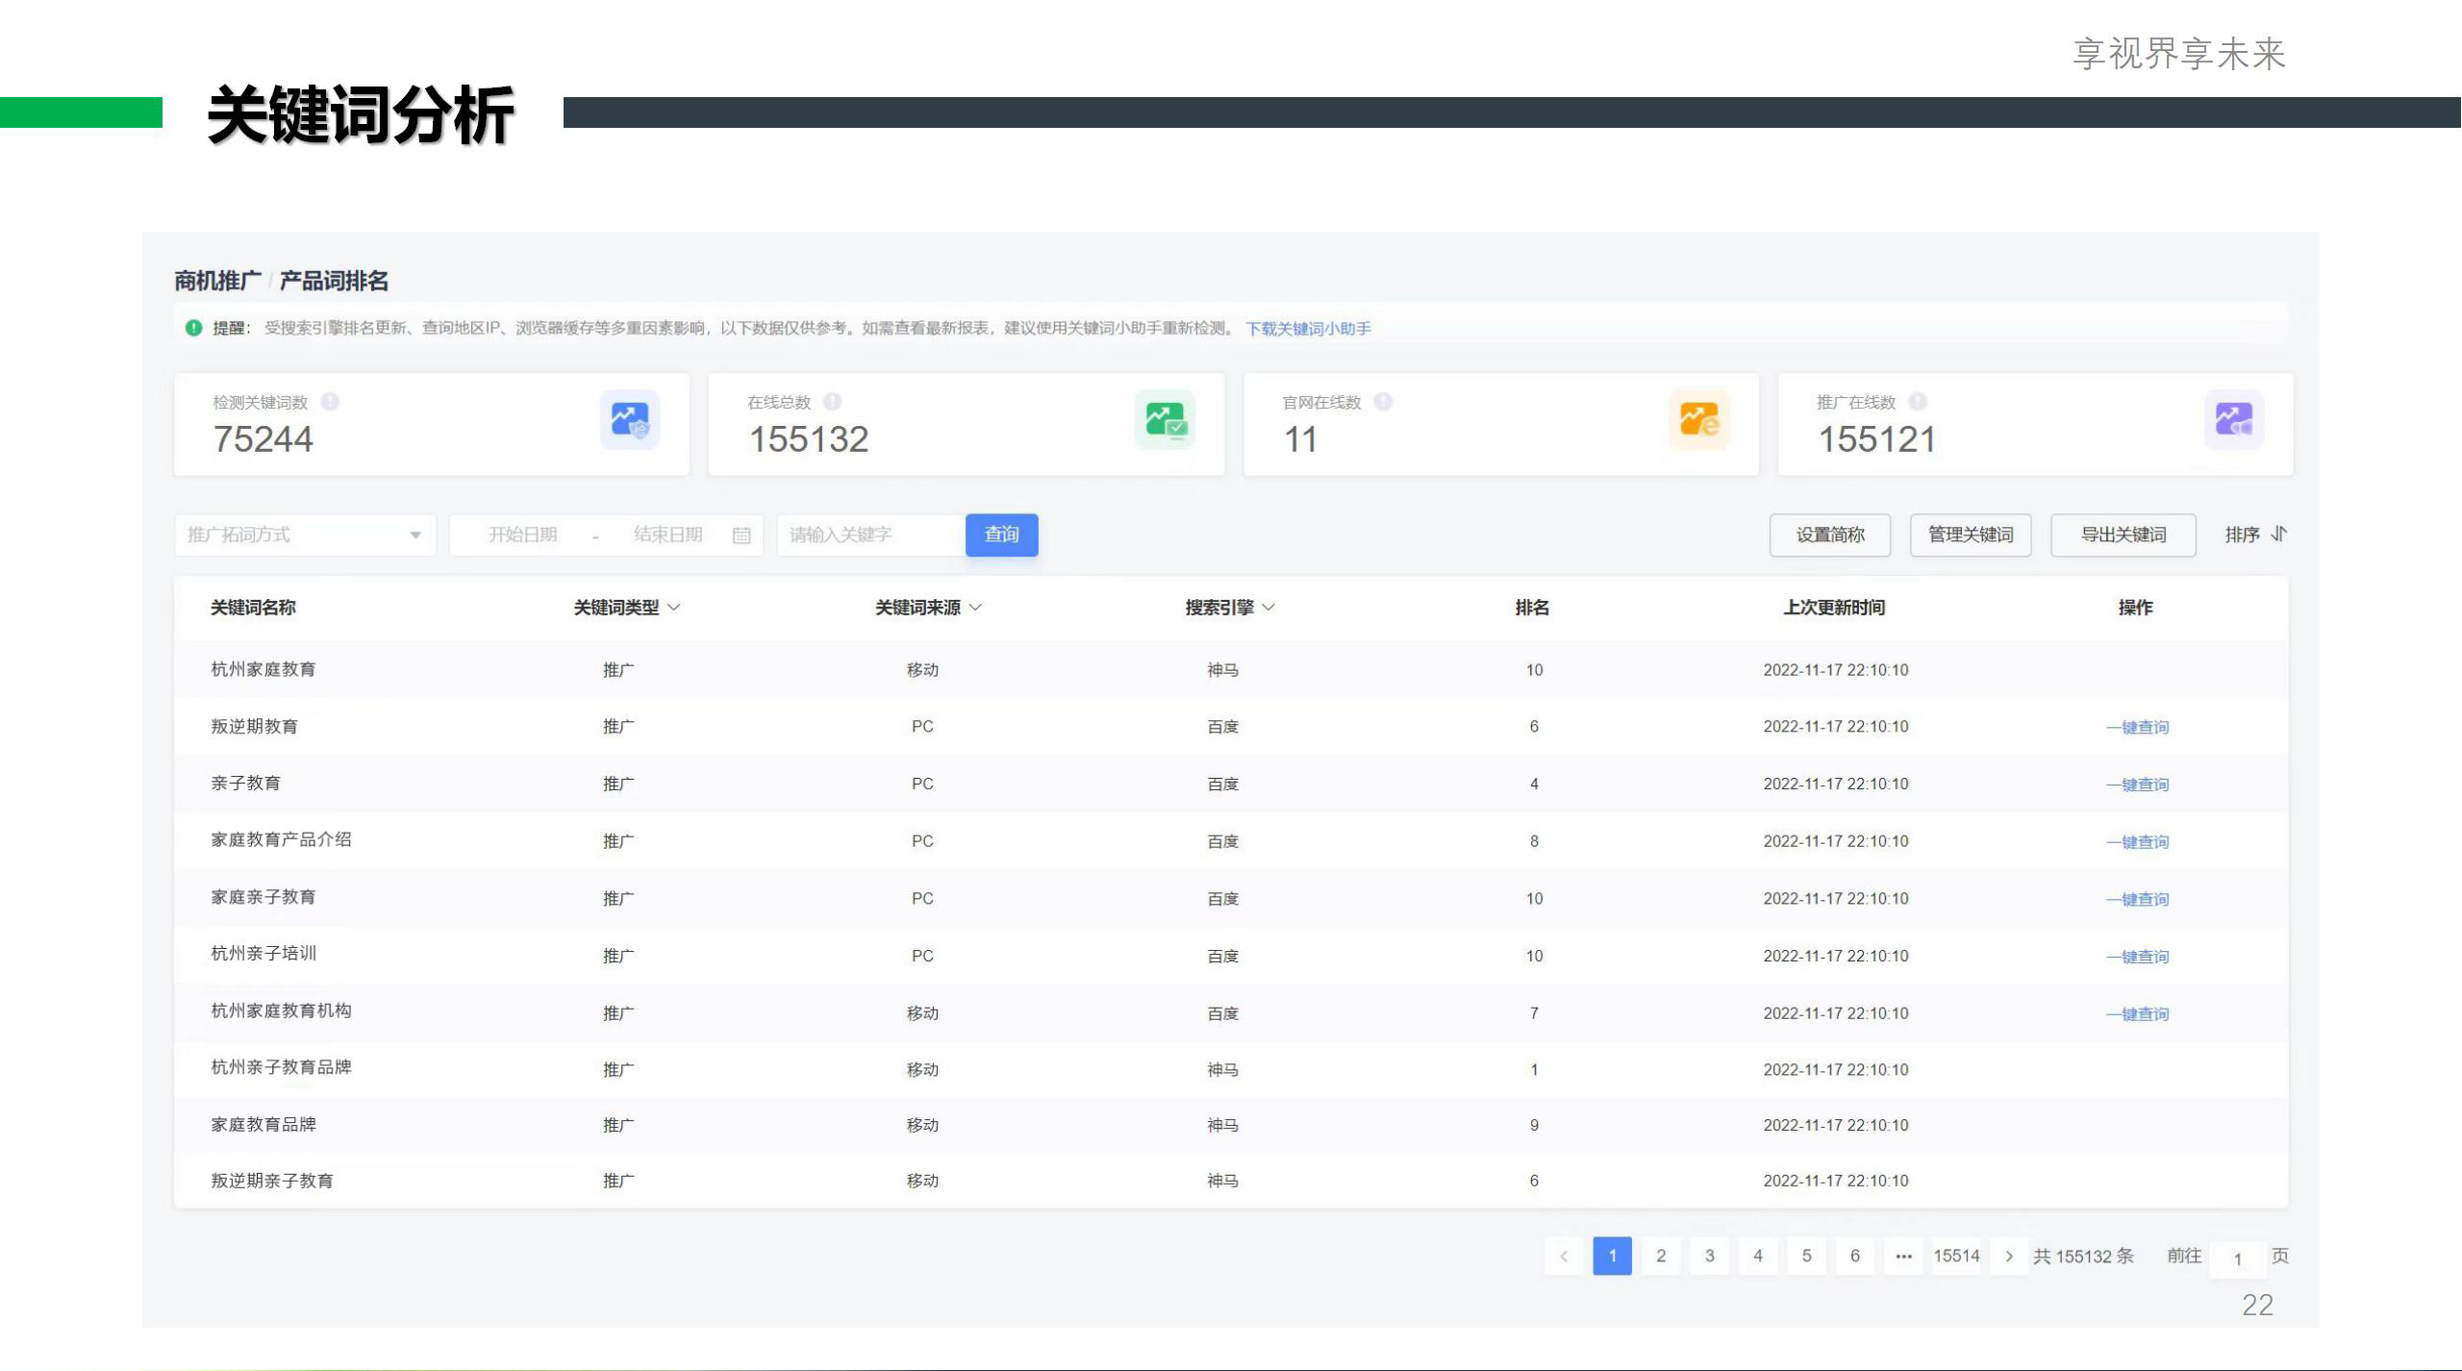Click the pagination ellipsis for more pages

(1903, 1257)
